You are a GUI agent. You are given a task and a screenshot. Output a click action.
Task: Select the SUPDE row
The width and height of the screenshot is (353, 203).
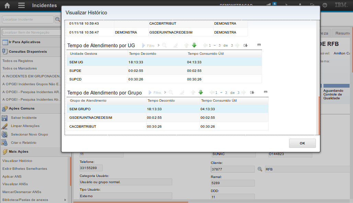coord(164,71)
